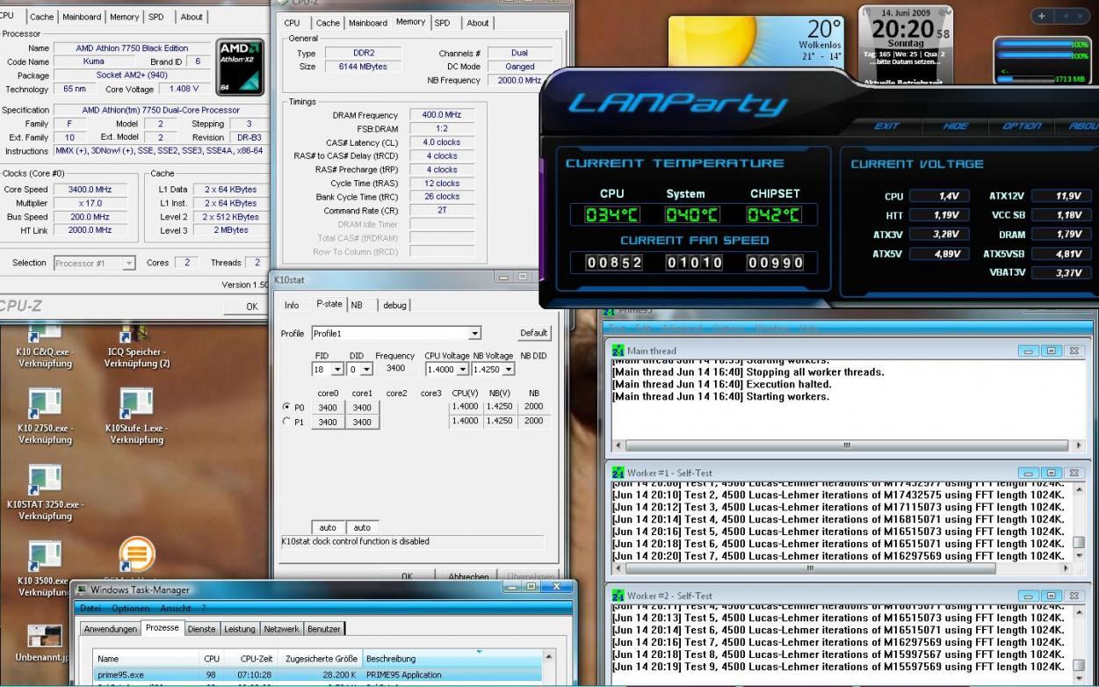The height and width of the screenshot is (687, 1099).
Task: Click the Main thread window icon in Prime95
Action: point(618,351)
